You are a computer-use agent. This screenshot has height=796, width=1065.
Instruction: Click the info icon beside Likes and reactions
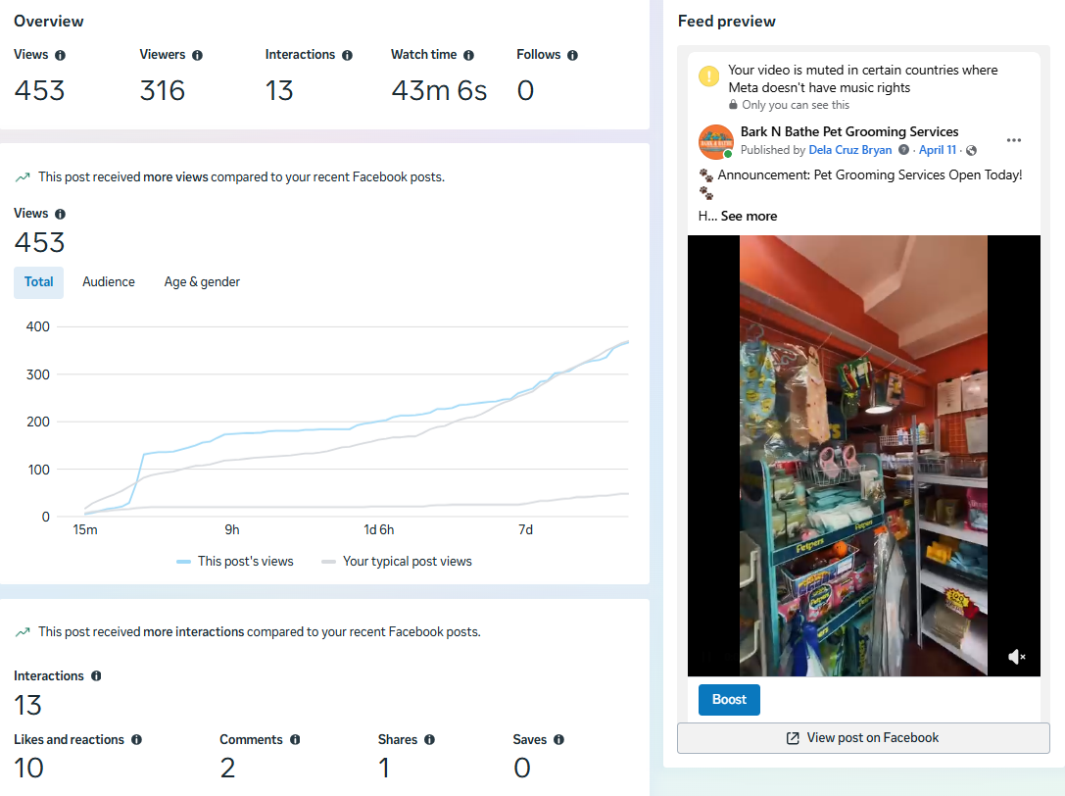click(136, 739)
